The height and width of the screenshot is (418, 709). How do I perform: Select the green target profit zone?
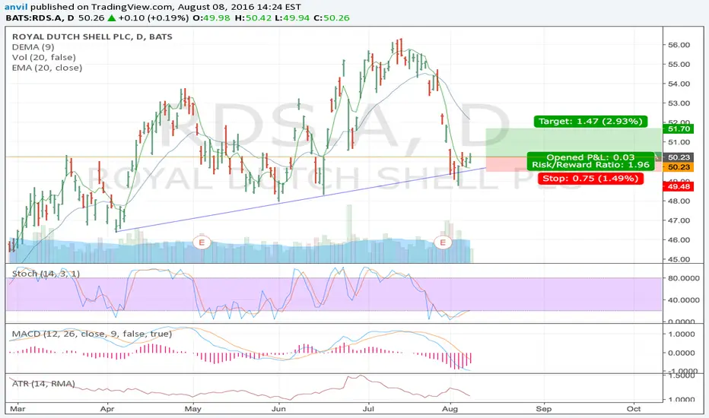(574, 143)
